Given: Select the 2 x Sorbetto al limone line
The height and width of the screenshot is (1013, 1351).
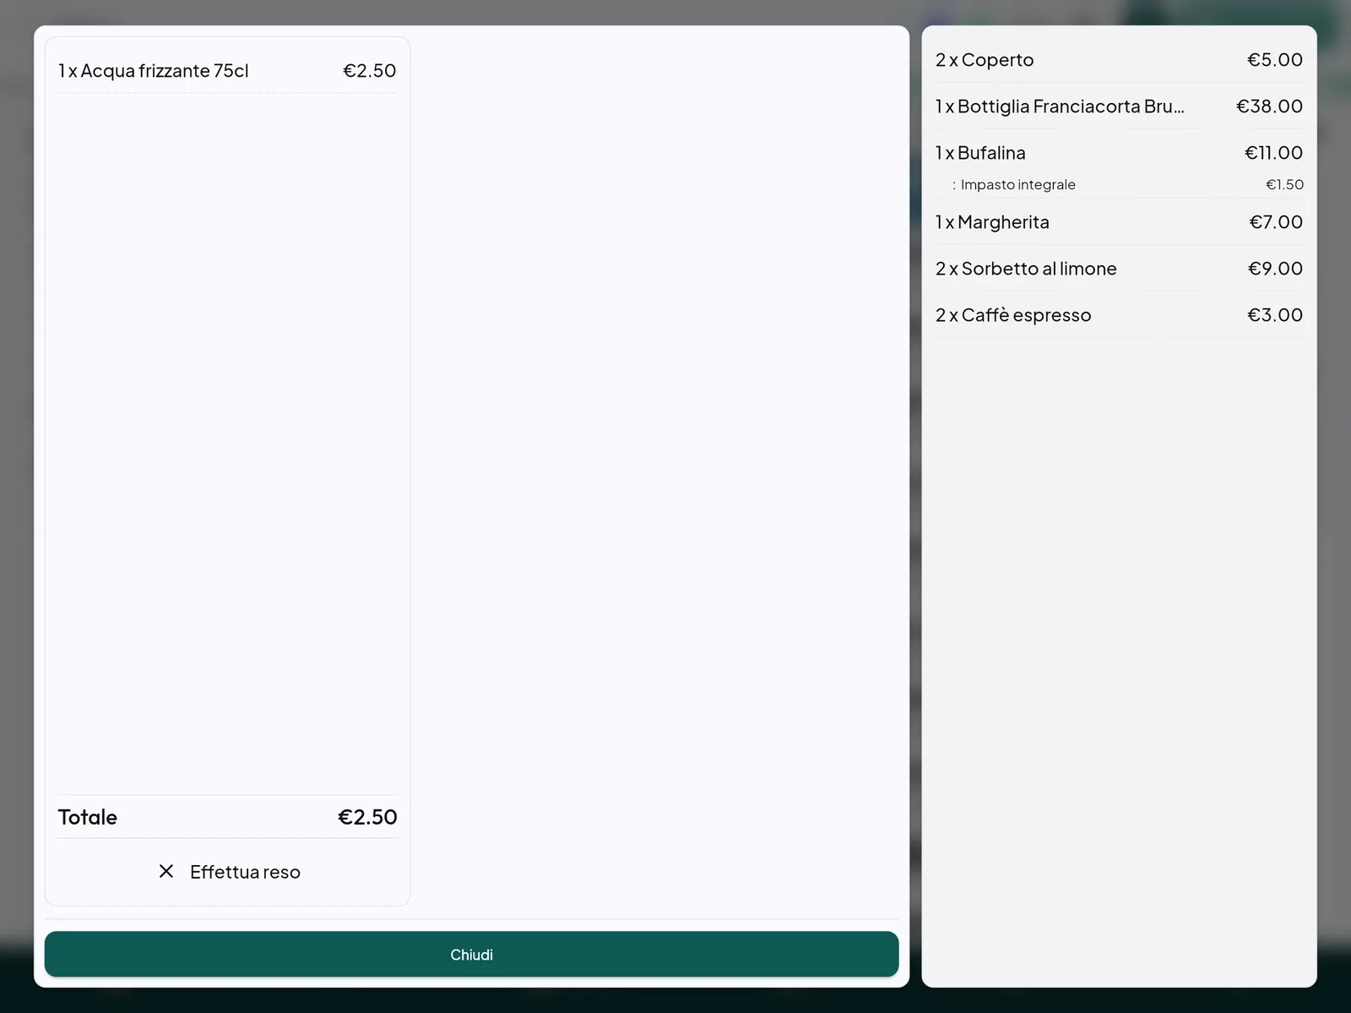Looking at the screenshot, I should [x=1119, y=269].
